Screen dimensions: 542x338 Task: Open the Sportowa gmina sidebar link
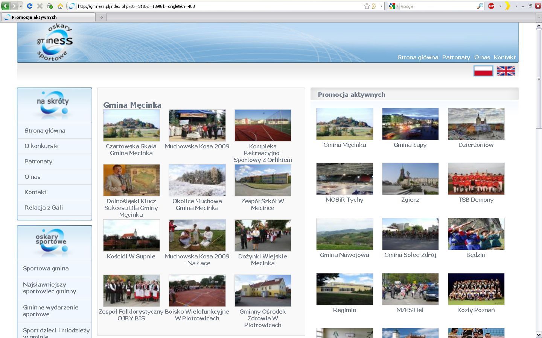point(46,268)
